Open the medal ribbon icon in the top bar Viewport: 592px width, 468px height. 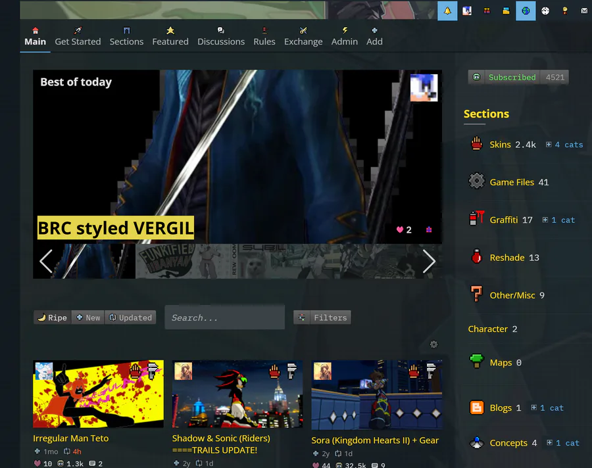(565, 11)
